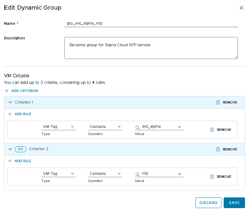Open VM Tag type dropdown in Criterion 1
249x211 pixels.
(58, 127)
